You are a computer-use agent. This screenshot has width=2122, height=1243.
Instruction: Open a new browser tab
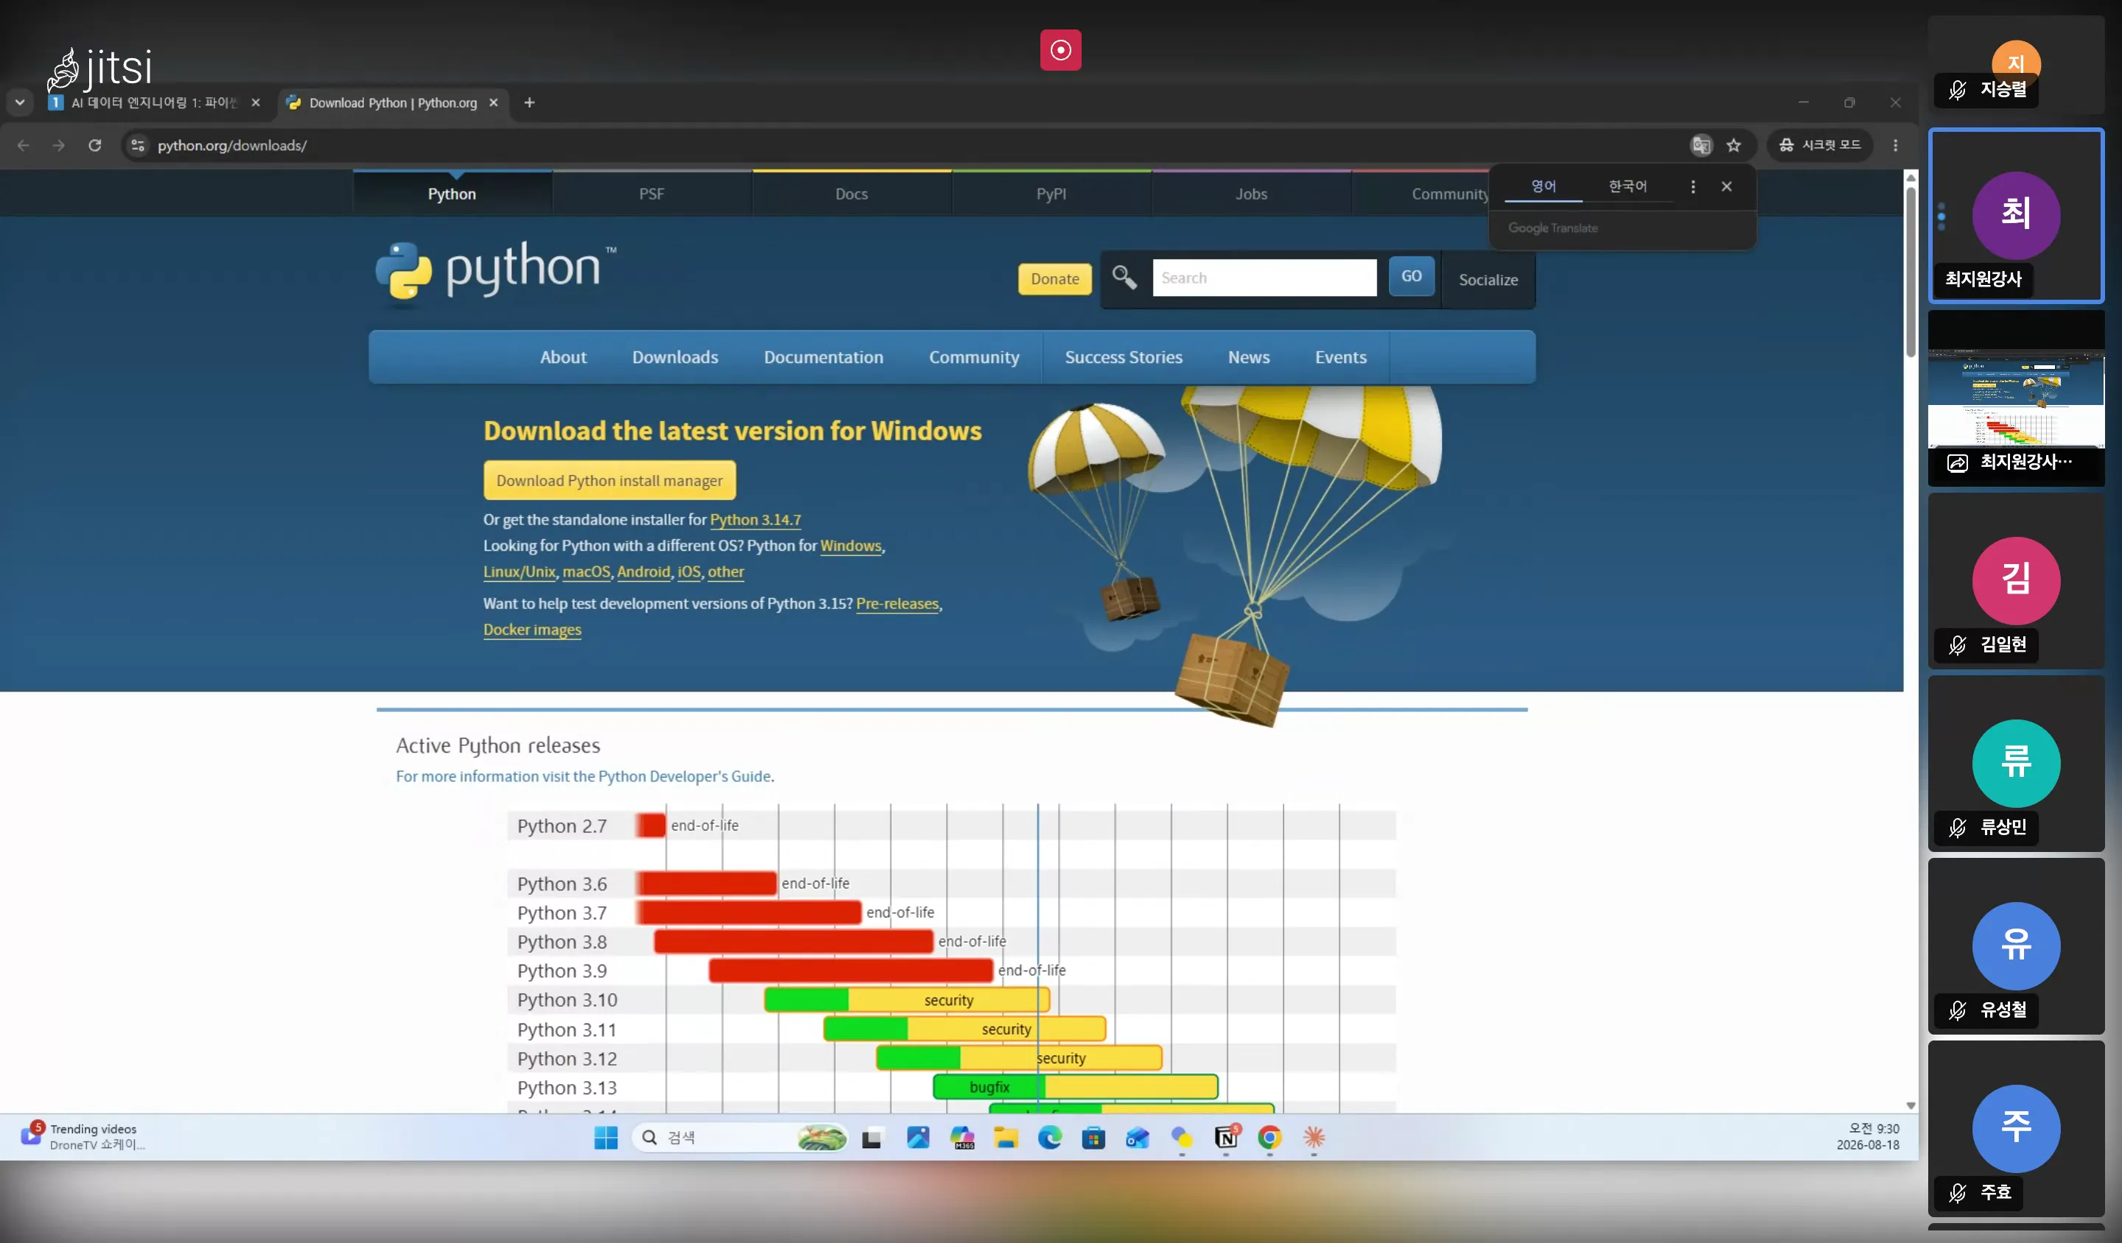click(529, 102)
